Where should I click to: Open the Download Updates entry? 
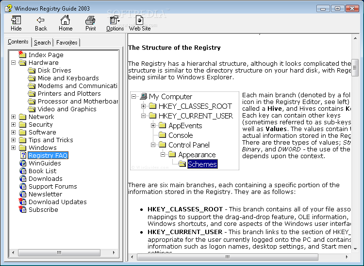click(x=58, y=202)
